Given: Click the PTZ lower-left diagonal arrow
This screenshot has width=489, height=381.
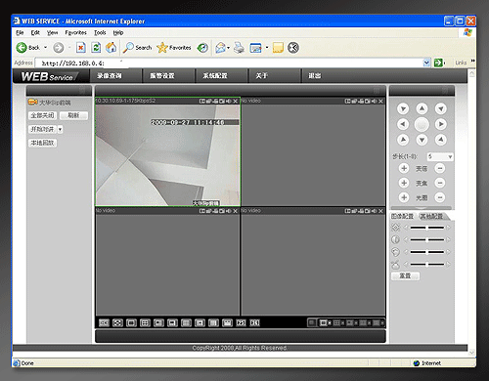Looking at the screenshot, I should pos(403,140).
